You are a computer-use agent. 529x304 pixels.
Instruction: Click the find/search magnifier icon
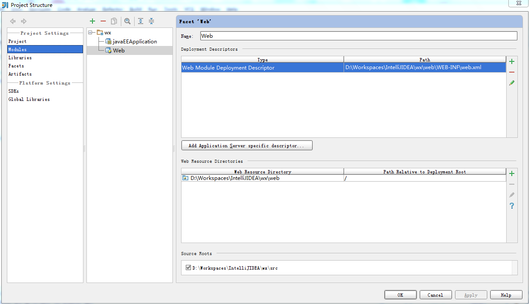(x=127, y=21)
